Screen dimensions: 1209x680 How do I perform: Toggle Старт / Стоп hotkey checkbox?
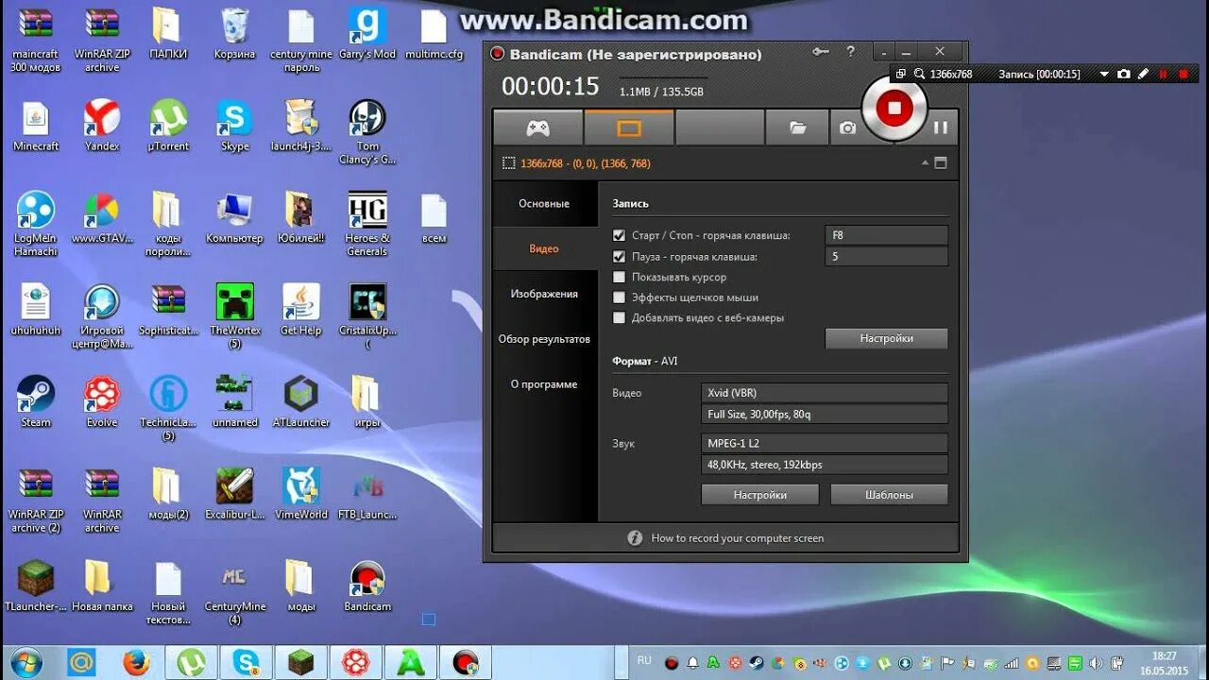(620, 235)
